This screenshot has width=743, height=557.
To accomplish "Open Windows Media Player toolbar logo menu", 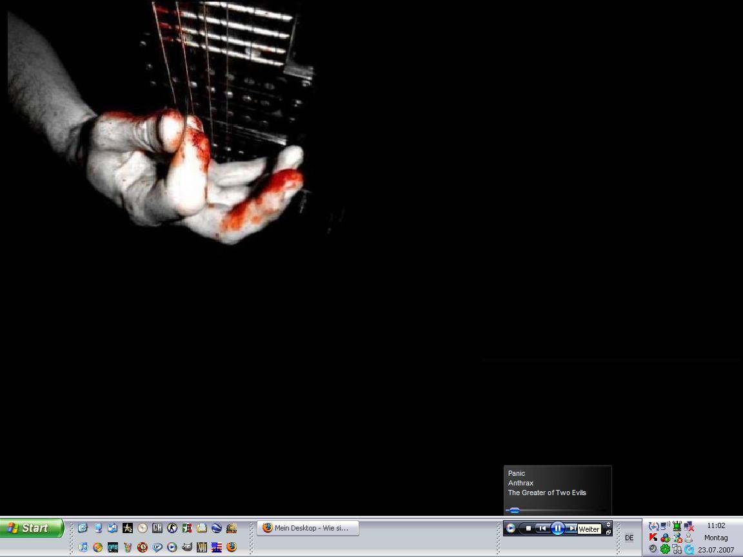I will pyautogui.click(x=511, y=529).
